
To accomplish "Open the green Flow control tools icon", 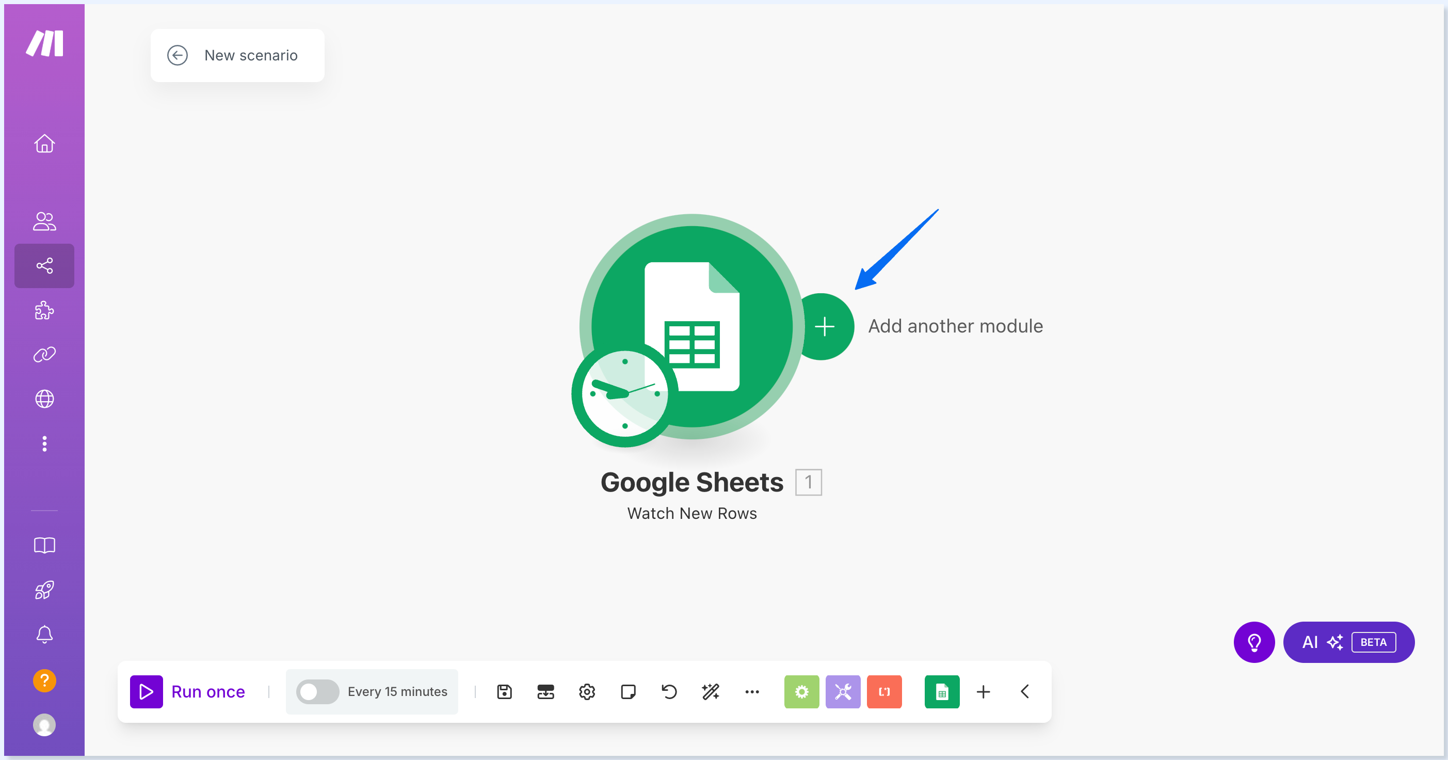I will (x=801, y=691).
